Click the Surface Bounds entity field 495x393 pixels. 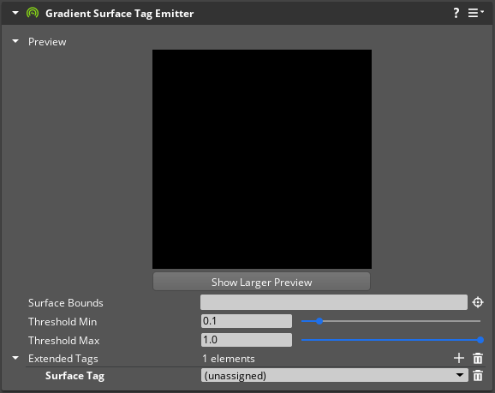pos(334,302)
